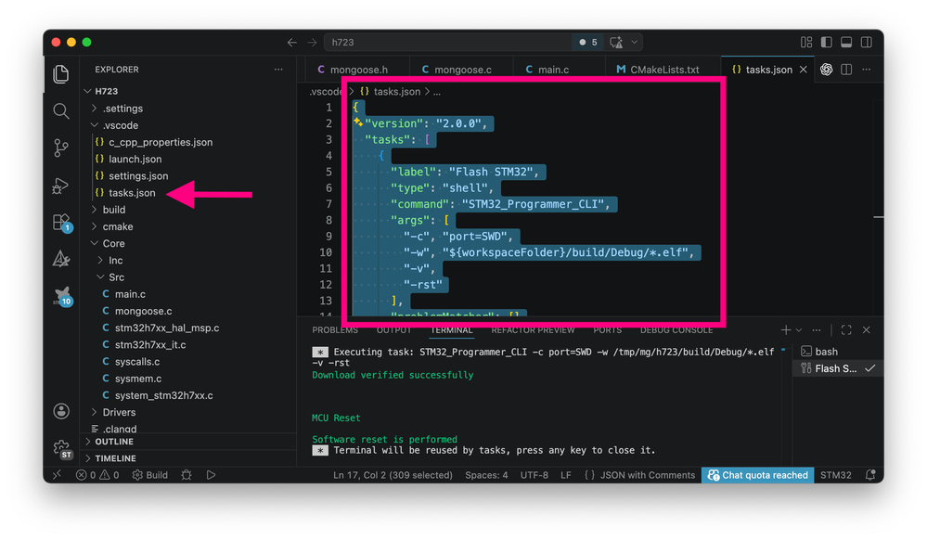Click the Spaces: 4 indentation setting
The width and height of the screenshot is (927, 540).
tap(486, 475)
